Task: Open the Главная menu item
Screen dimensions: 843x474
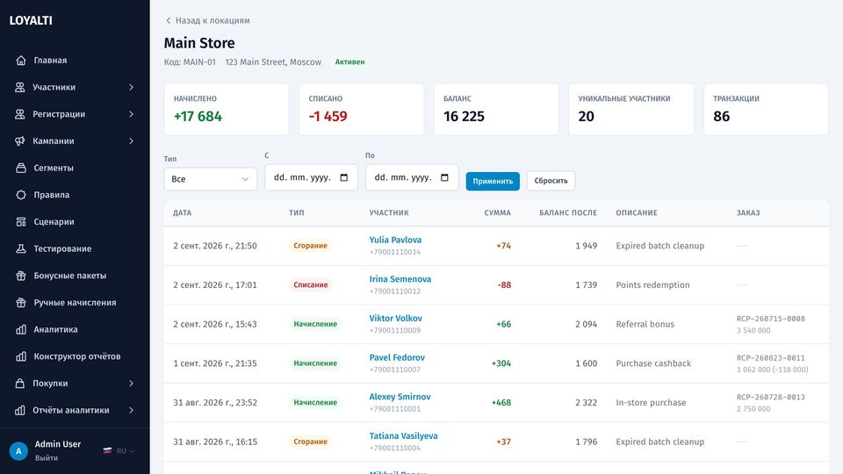Action: click(75, 61)
